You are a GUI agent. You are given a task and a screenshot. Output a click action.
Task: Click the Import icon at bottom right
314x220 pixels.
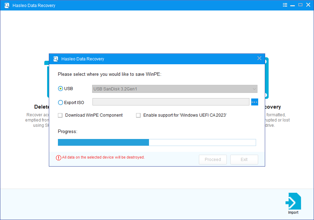click(x=293, y=202)
